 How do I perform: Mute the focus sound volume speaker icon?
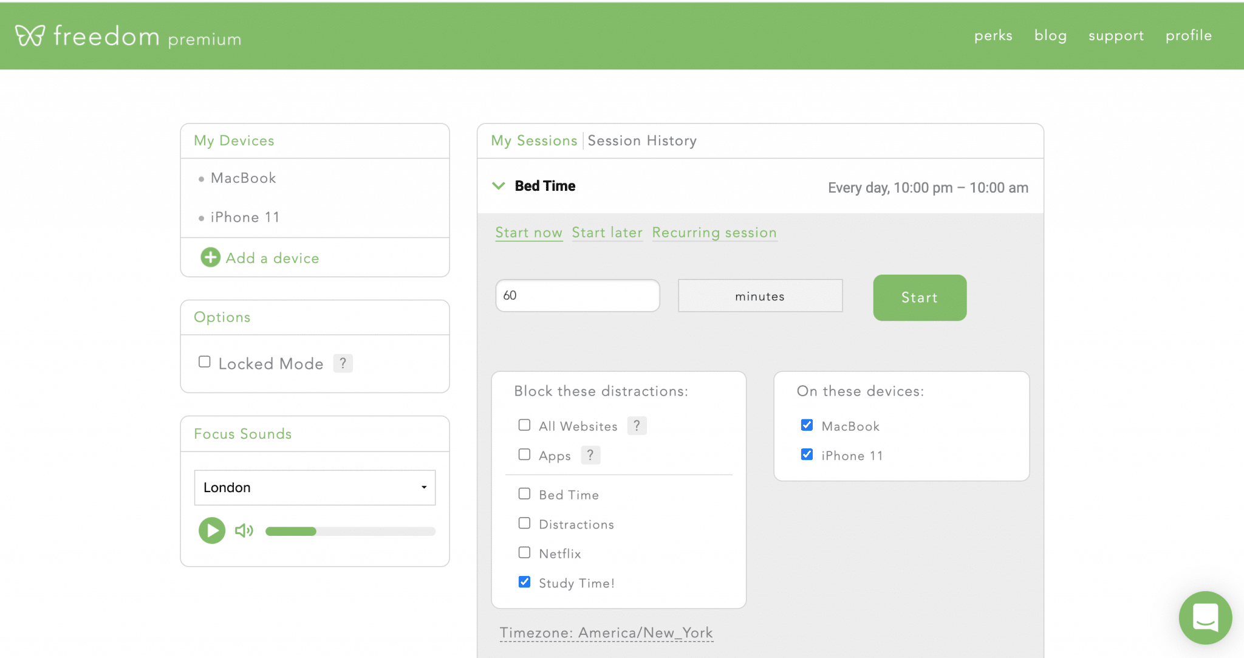pyautogui.click(x=244, y=530)
